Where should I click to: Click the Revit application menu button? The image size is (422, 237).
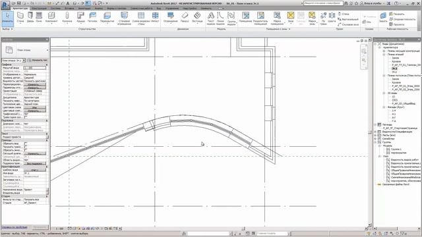tap(5, 5)
